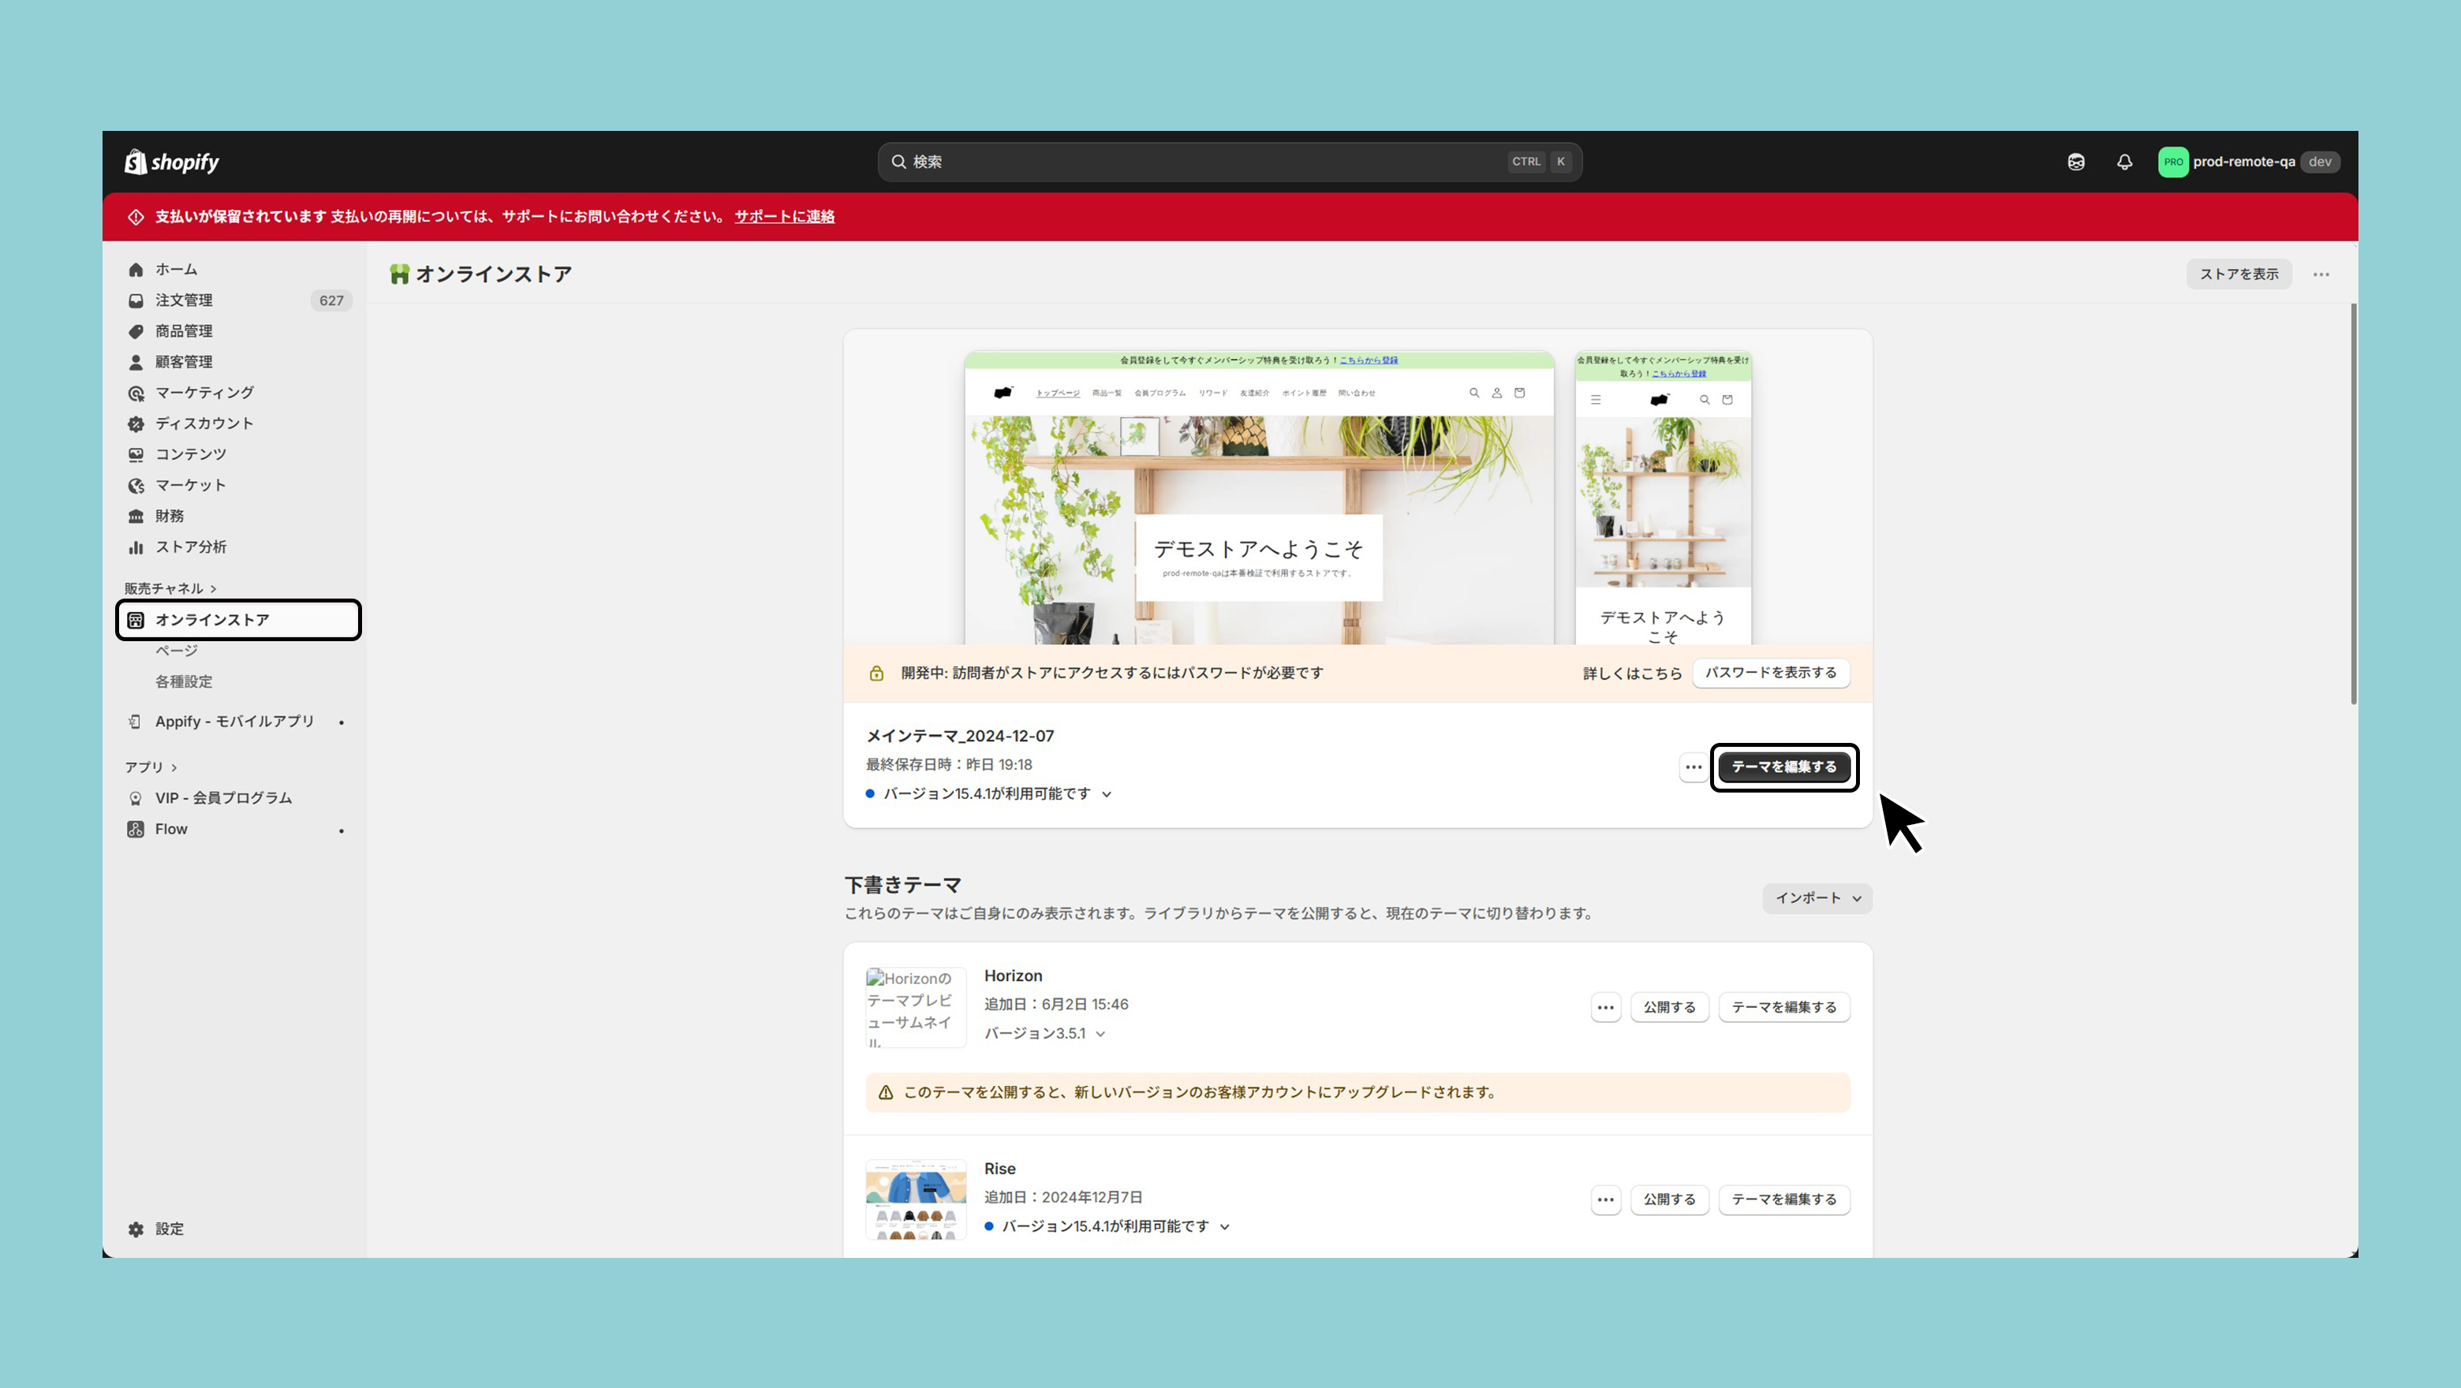Follow the サポートに連絡 link
2461x1388 pixels.
coord(784,217)
